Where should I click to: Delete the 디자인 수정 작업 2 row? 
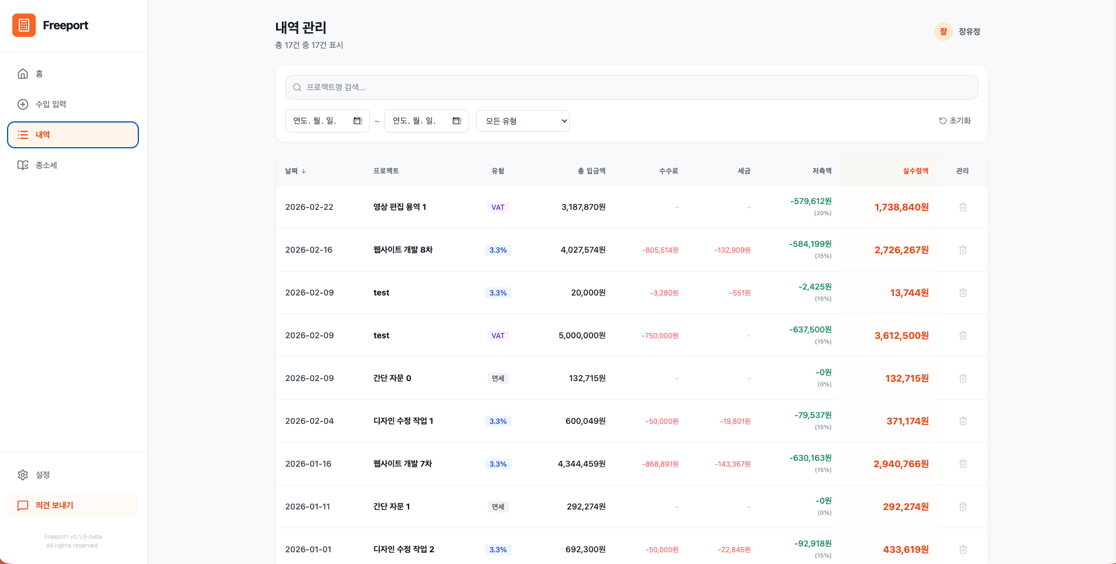pyautogui.click(x=962, y=549)
